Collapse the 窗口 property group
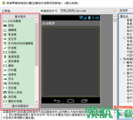Screen dimensions: 133x120 click(124, 73)
